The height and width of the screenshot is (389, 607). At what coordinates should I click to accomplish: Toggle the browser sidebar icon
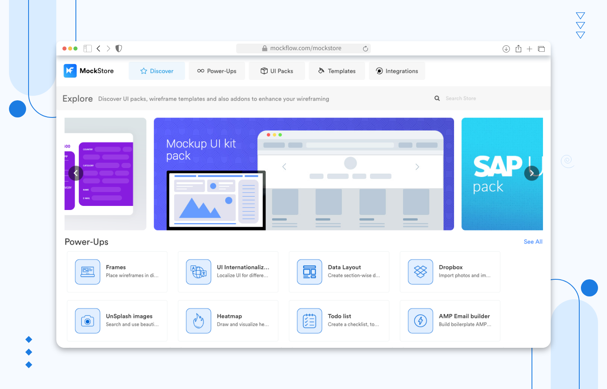[88, 49]
